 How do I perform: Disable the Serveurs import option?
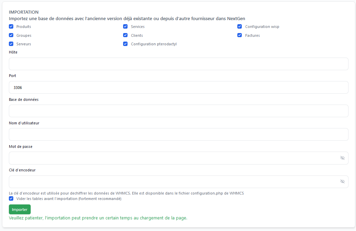[11, 44]
